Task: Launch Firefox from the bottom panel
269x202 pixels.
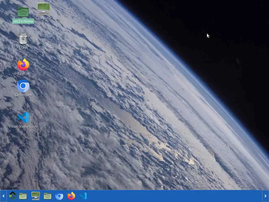Action: (x=71, y=196)
